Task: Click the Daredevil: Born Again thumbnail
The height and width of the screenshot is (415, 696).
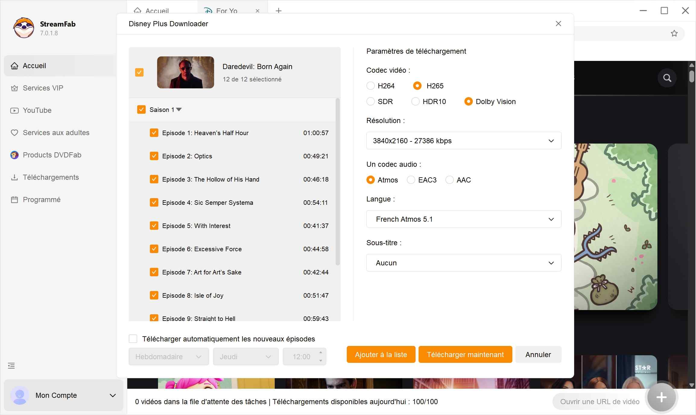Action: pyautogui.click(x=185, y=72)
